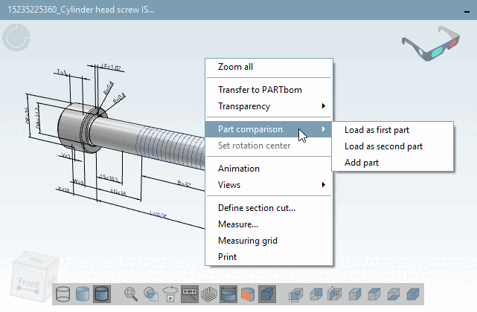
Task: Click the Front face of view cube
Action: 28,283
